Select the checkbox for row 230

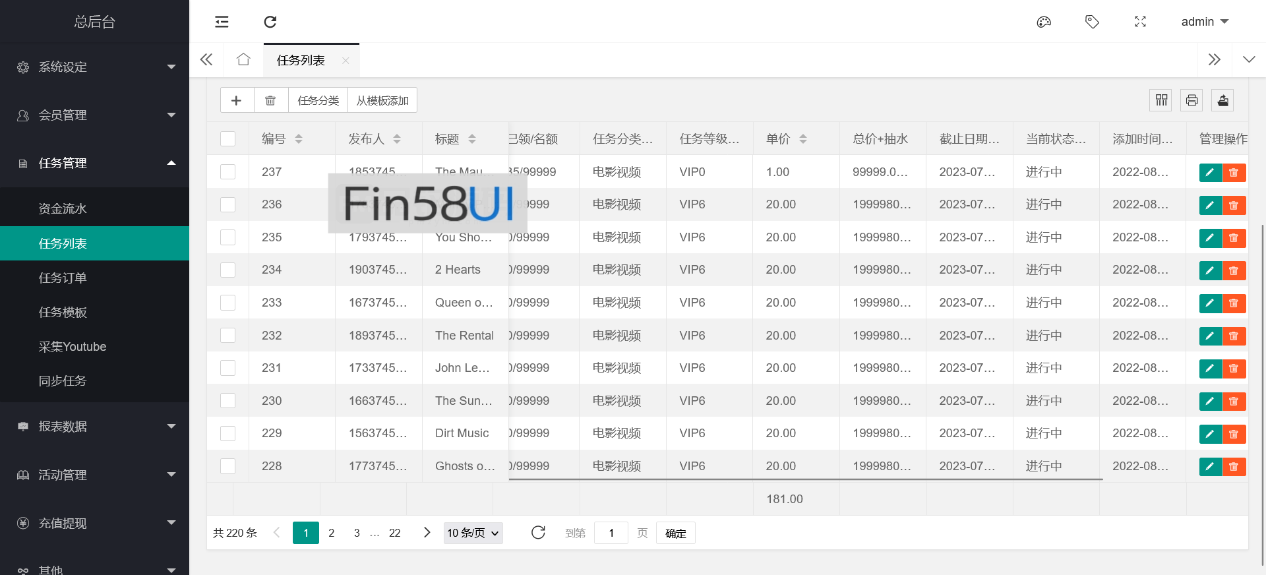click(228, 401)
